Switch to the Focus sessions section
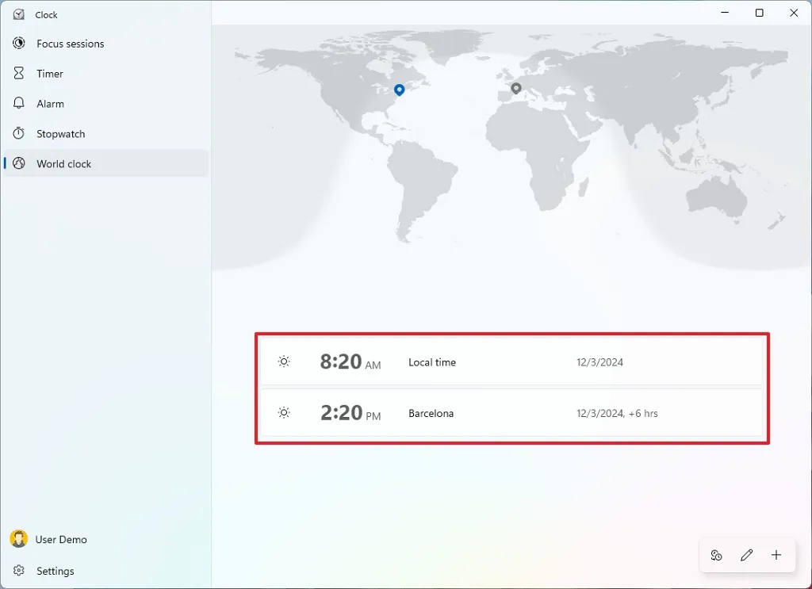 [x=71, y=44]
